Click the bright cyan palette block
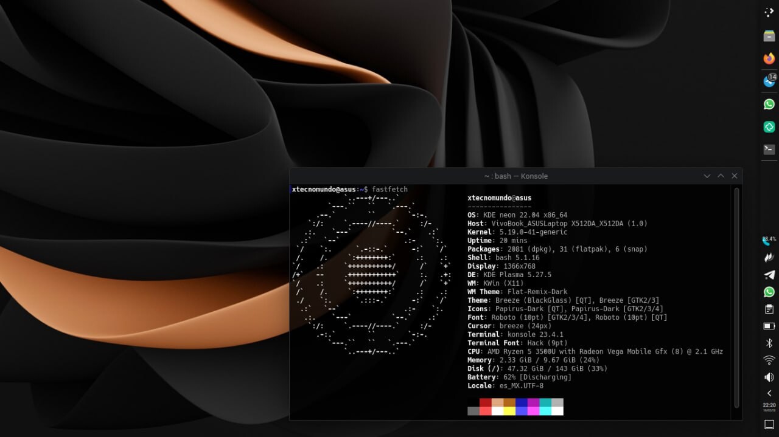This screenshot has height=437, width=779. [x=545, y=411]
